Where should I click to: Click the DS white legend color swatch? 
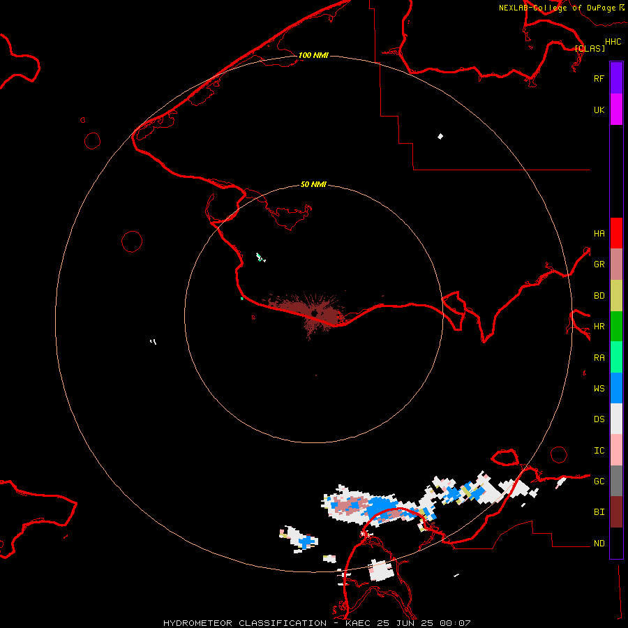pyautogui.click(x=616, y=419)
